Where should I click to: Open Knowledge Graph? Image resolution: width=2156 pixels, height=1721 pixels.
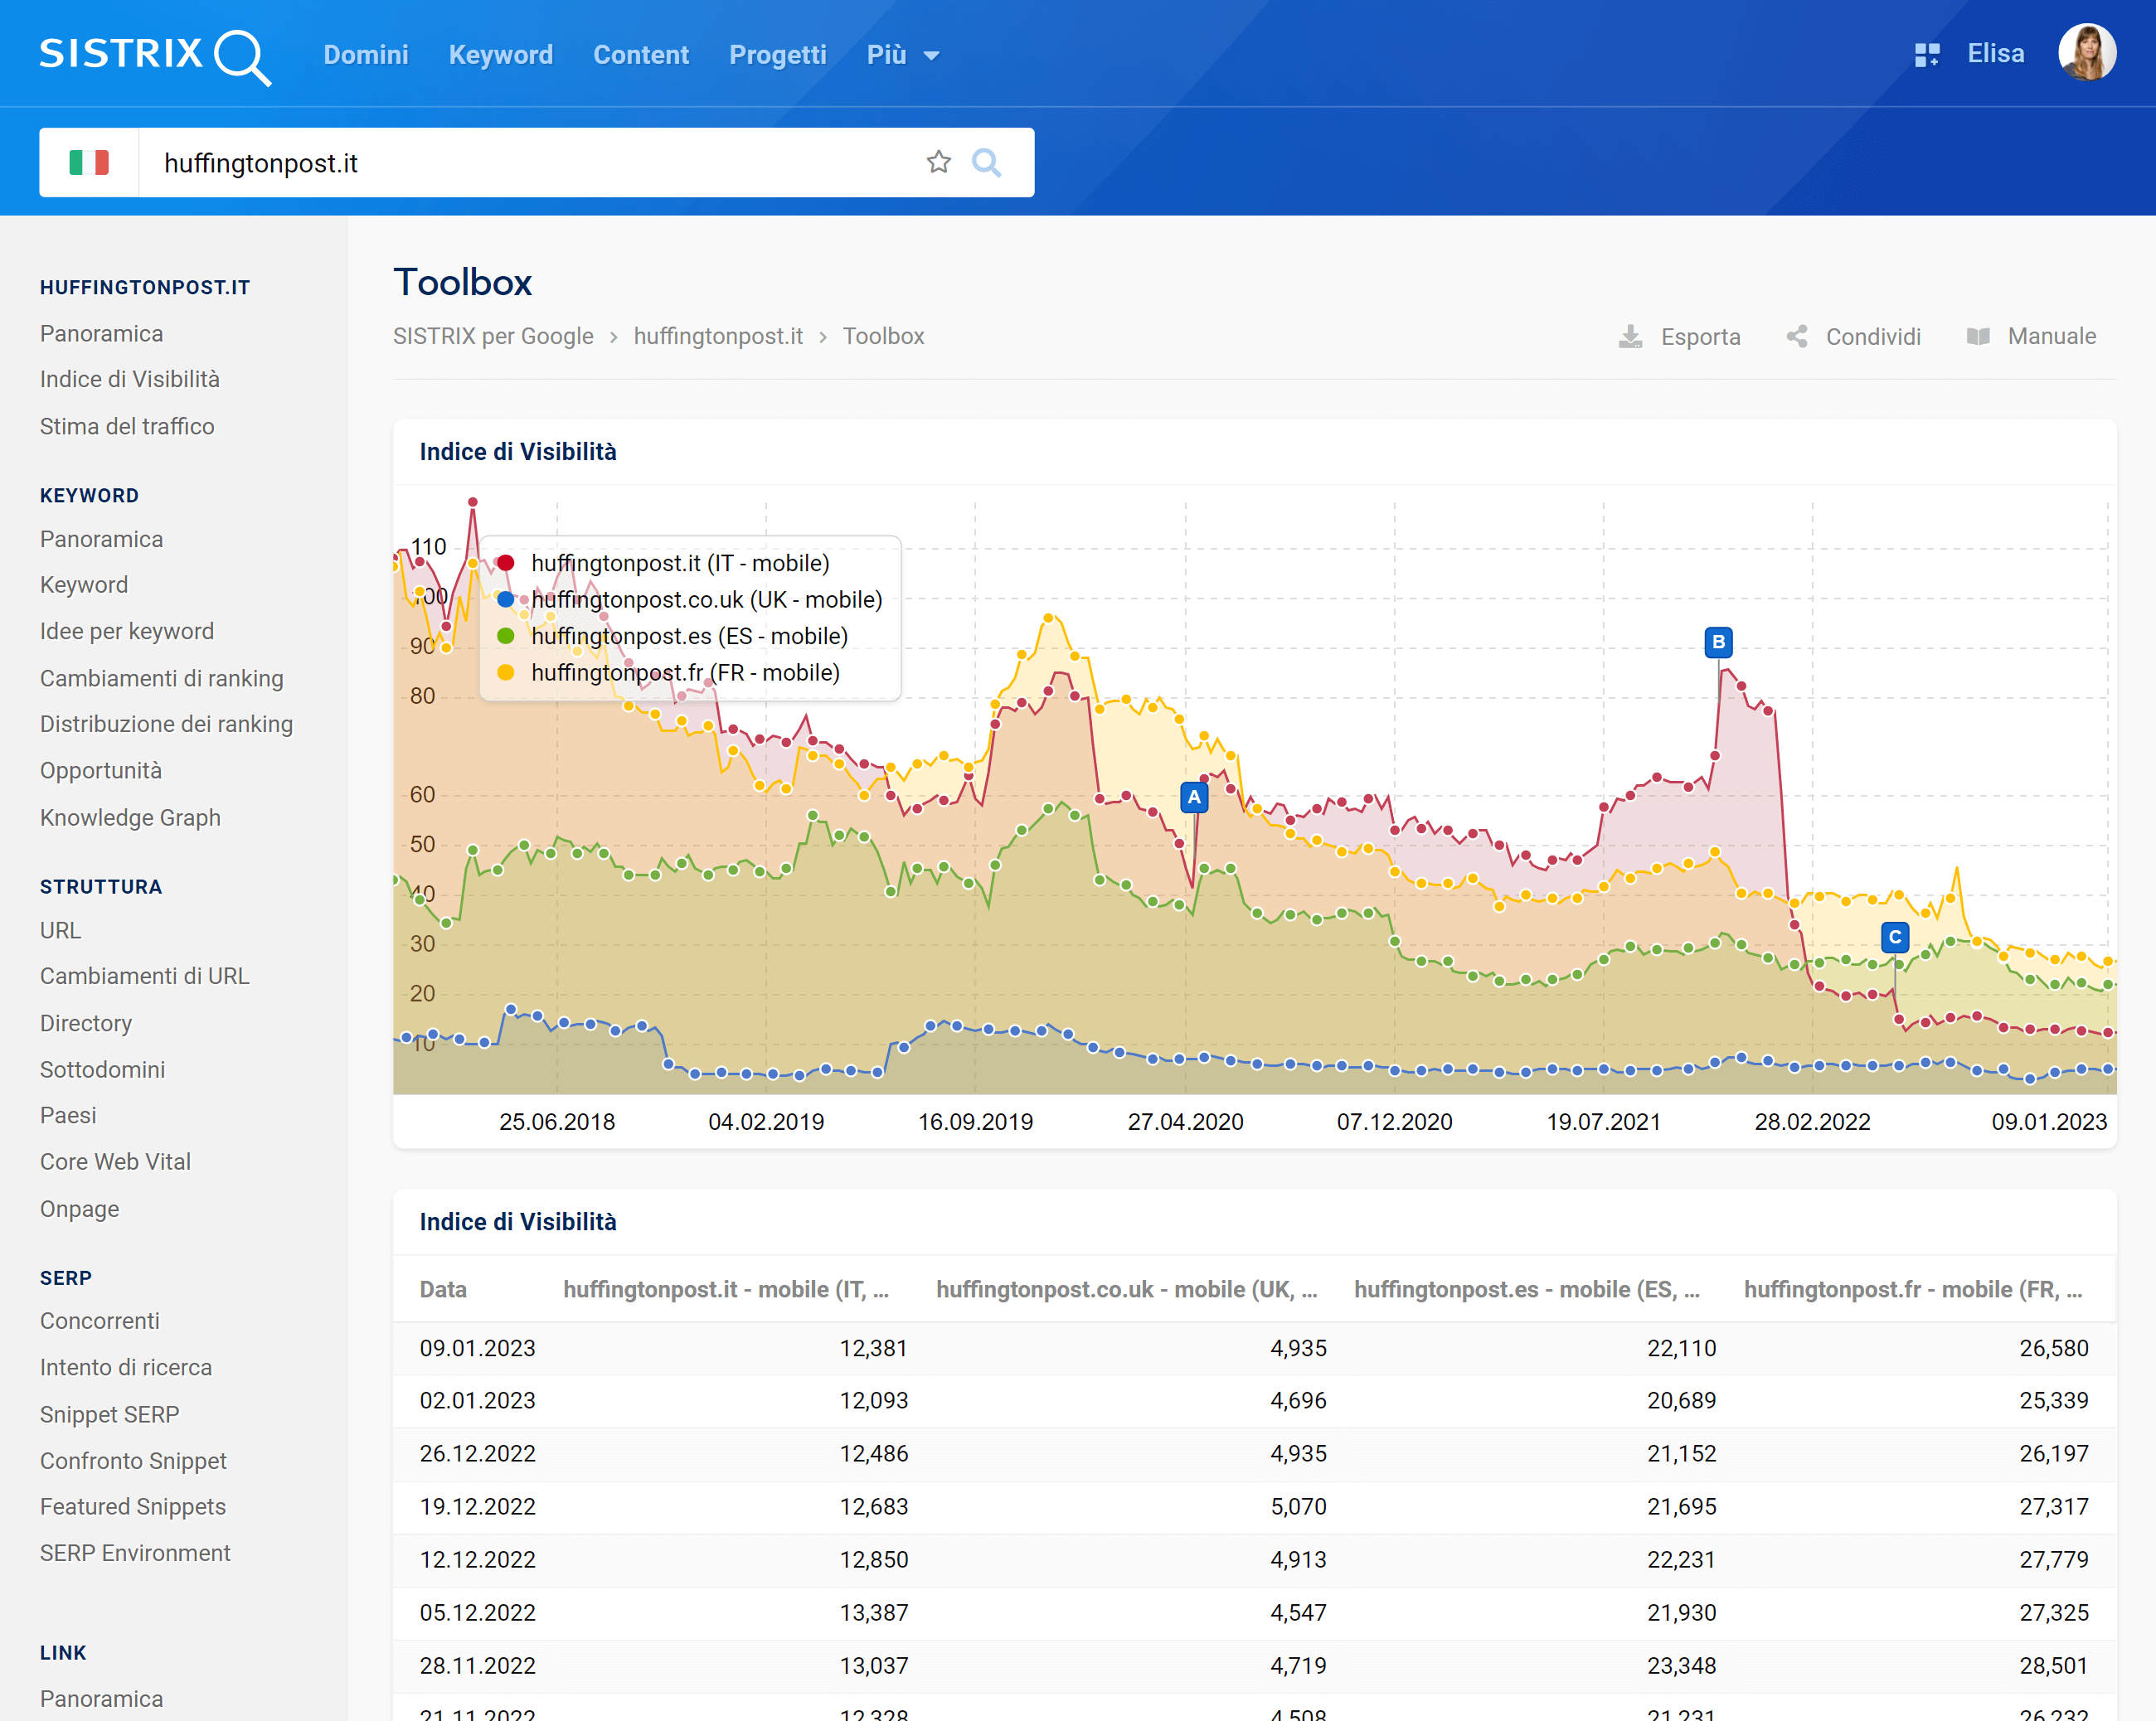(130, 817)
